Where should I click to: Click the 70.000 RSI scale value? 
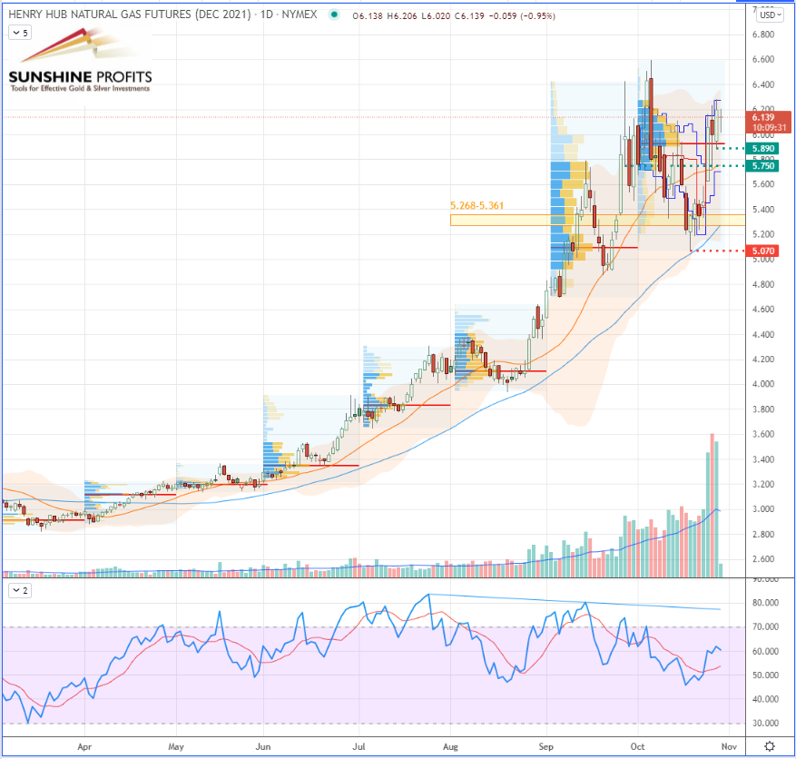pyautogui.click(x=765, y=626)
